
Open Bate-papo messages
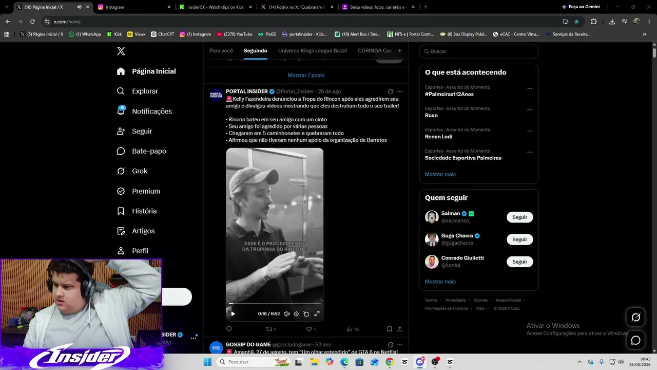tap(141, 151)
